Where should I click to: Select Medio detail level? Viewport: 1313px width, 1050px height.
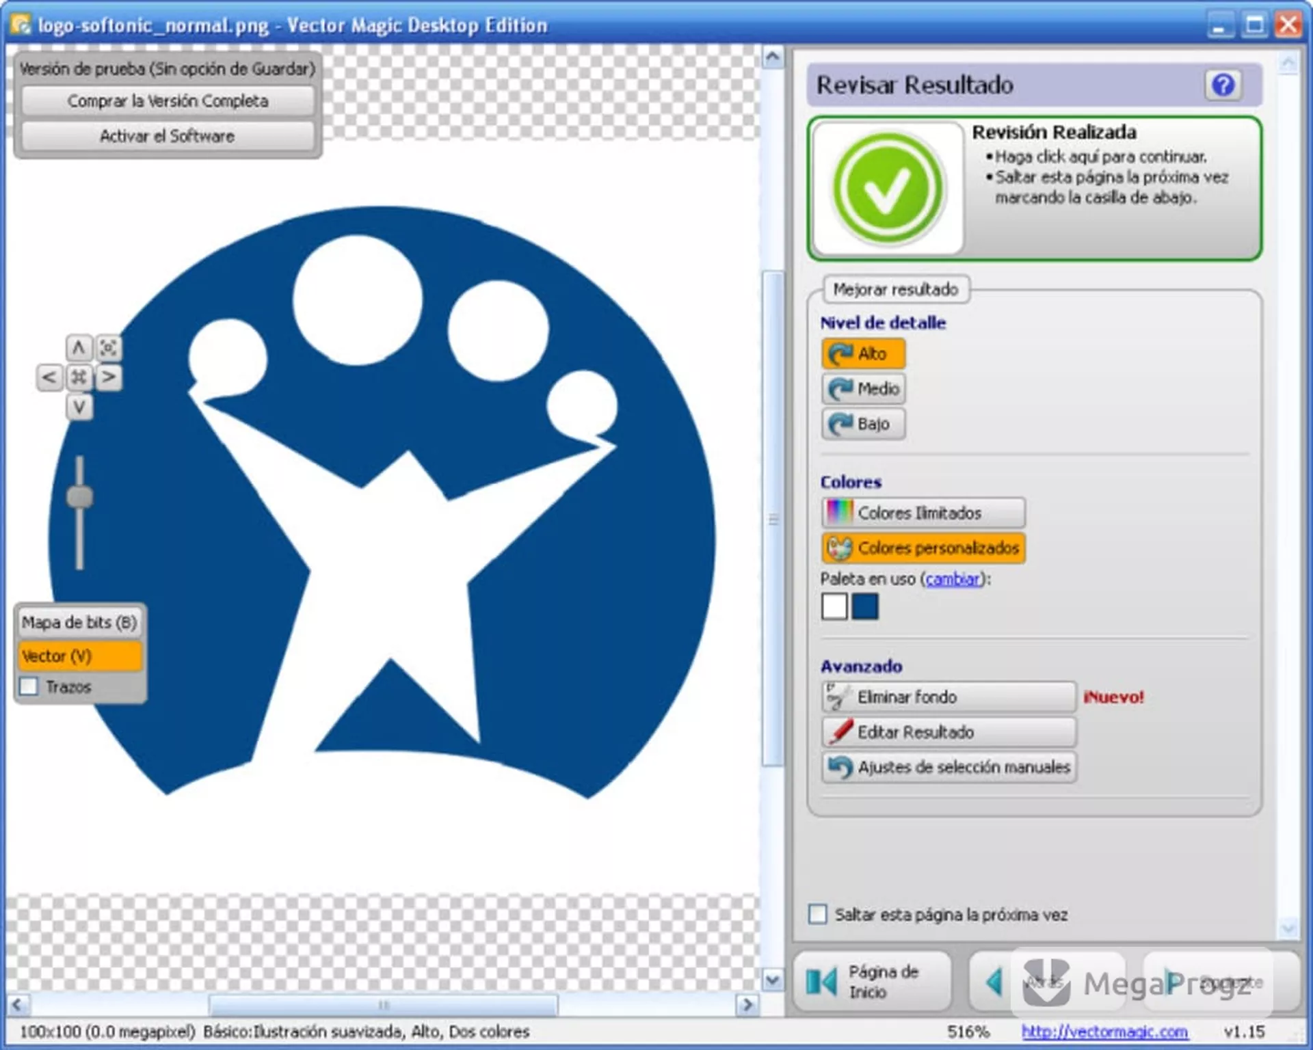point(864,388)
